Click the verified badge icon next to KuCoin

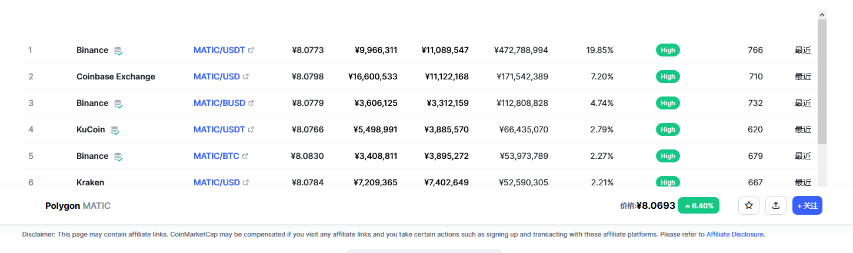pyautogui.click(x=115, y=130)
